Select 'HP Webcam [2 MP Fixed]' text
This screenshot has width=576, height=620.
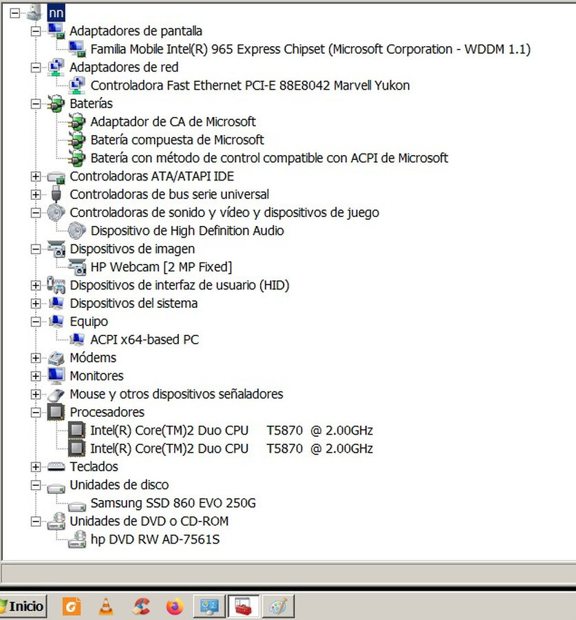161,267
